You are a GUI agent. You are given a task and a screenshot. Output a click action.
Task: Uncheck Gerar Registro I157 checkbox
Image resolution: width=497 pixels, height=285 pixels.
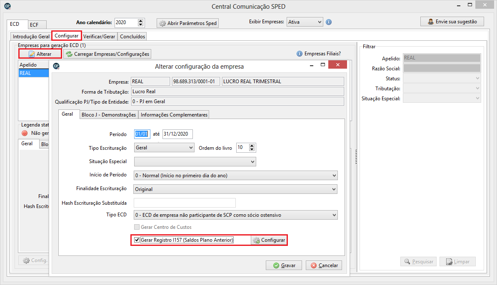click(x=137, y=240)
